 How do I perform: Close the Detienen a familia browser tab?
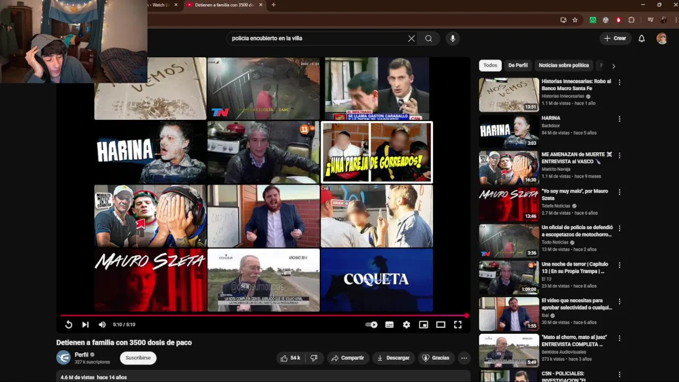point(260,5)
